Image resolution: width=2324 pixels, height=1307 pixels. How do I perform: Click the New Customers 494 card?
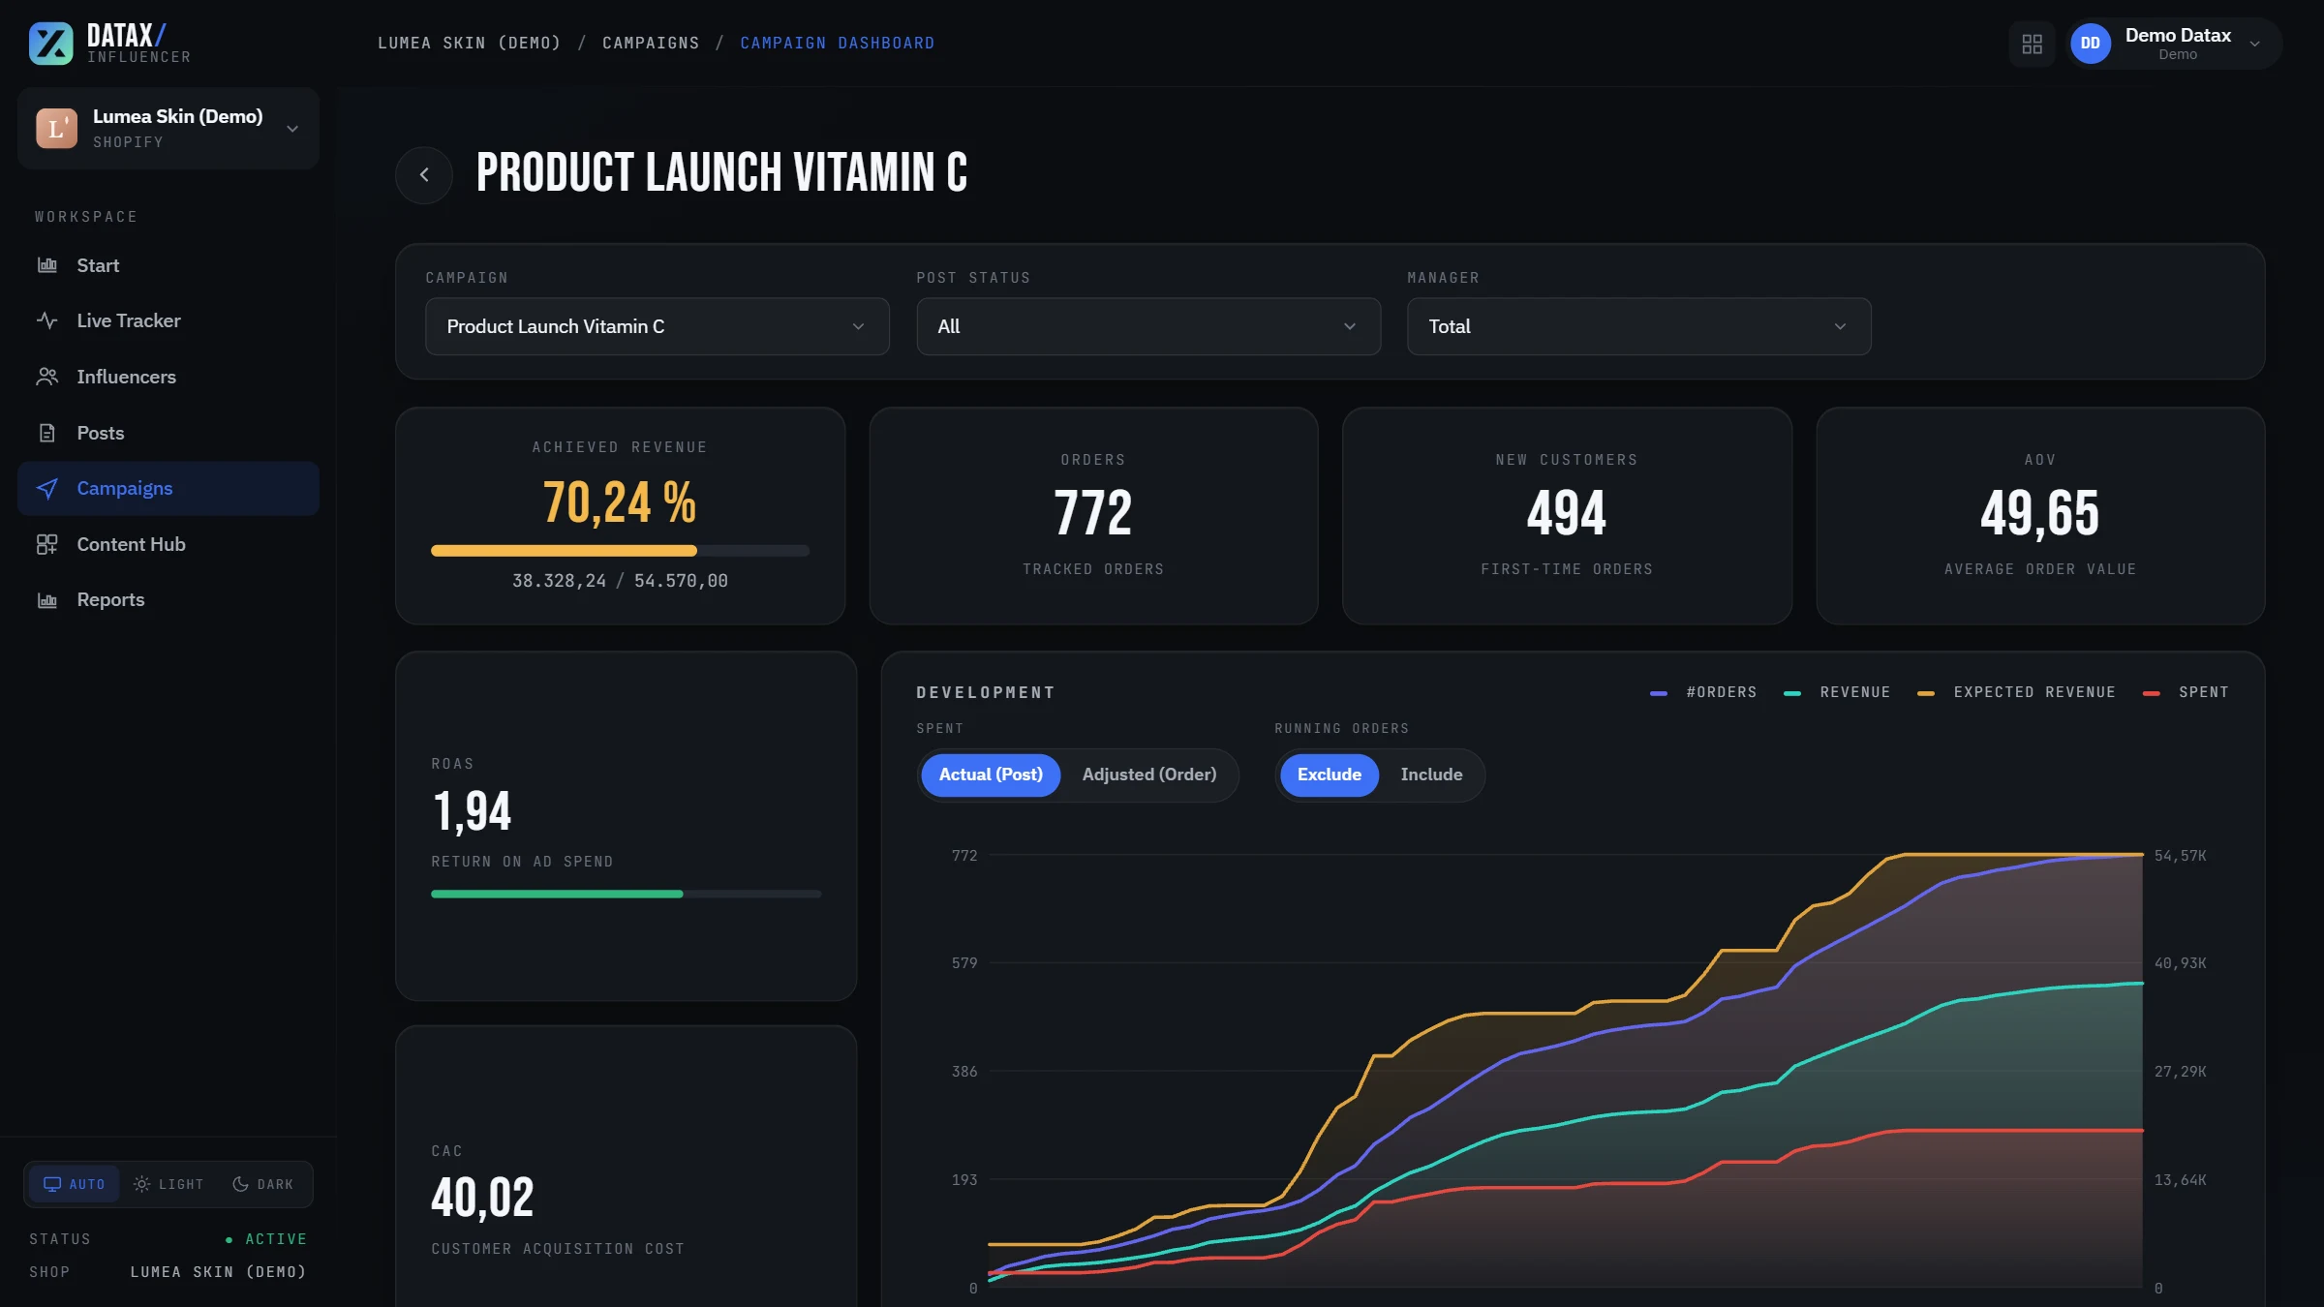1567,516
